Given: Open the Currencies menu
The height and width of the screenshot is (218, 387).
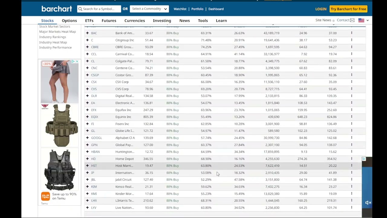Looking at the screenshot, I should click(135, 21).
